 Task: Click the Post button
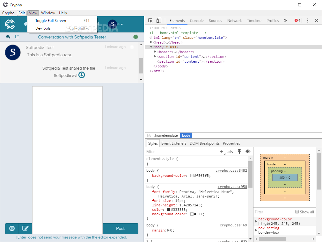[x=120, y=228]
